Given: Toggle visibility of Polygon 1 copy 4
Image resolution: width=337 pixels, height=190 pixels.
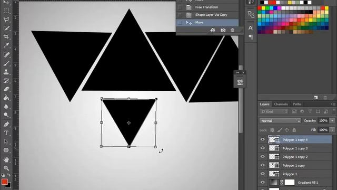Looking at the screenshot, I should [262, 139].
